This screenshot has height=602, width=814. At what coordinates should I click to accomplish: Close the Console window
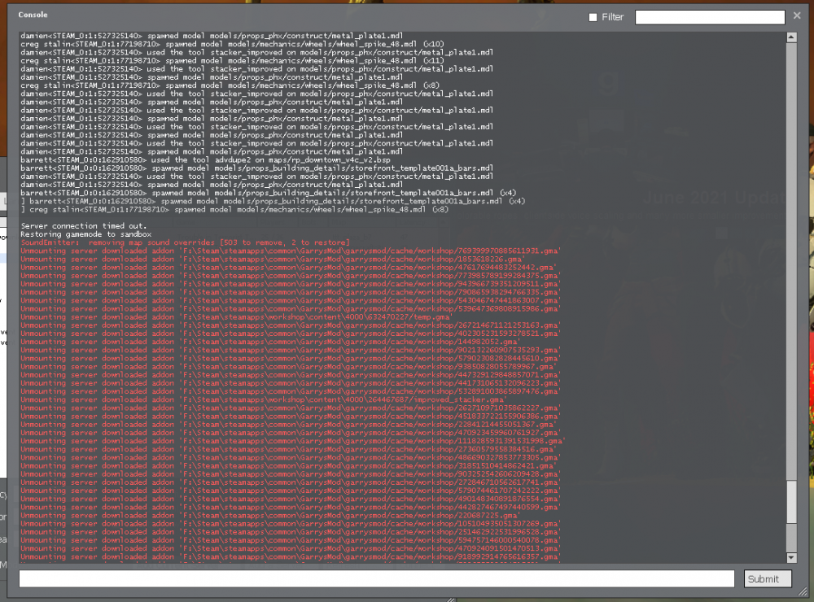point(795,15)
